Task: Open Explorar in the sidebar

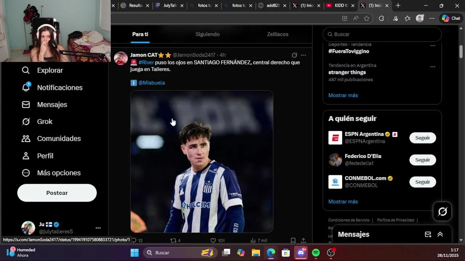Action: point(42,70)
